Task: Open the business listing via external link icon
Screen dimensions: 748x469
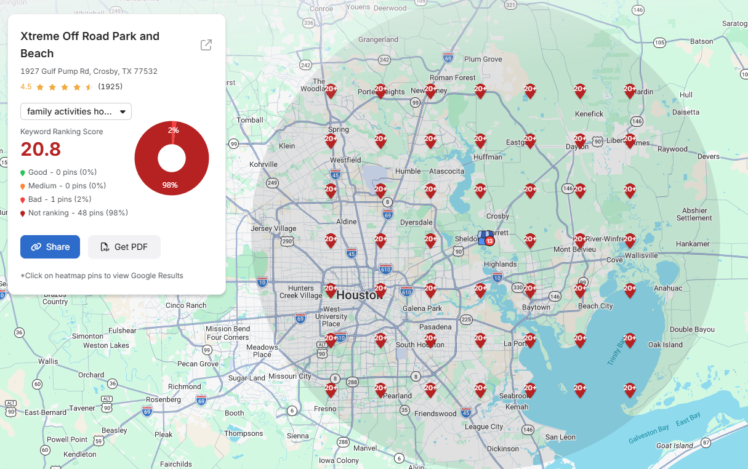Action: (x=206, y=45)
